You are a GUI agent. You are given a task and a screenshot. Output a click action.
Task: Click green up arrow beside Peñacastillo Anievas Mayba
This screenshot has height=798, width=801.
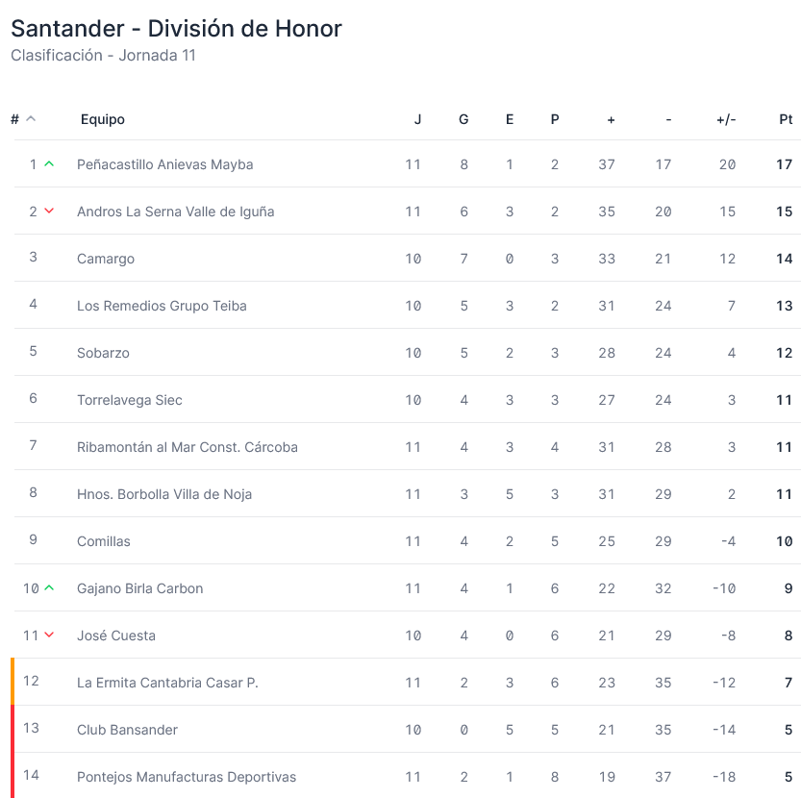(49, 164)
